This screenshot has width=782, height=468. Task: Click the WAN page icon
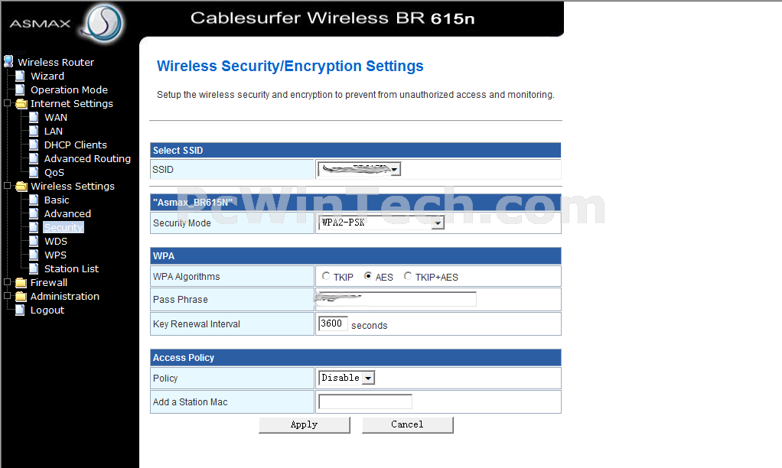[34, 117]
